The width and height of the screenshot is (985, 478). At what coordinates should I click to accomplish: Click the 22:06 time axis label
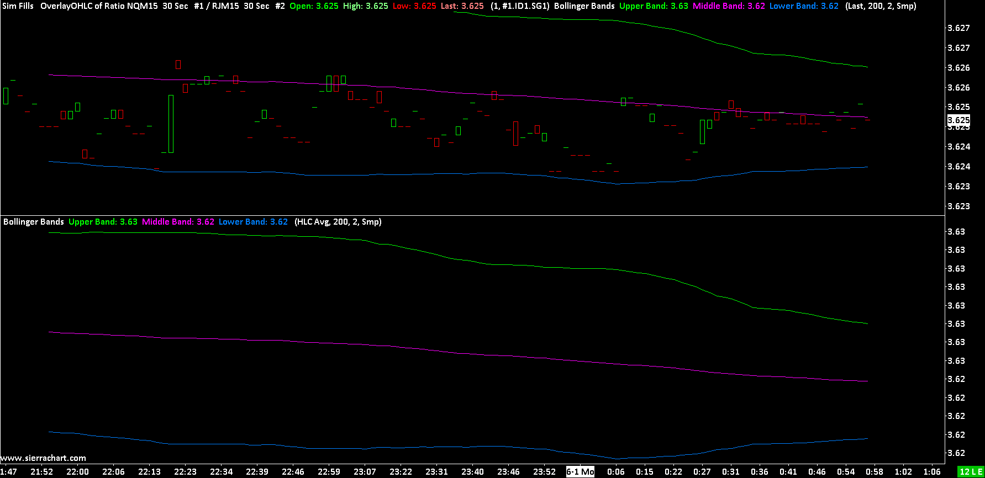[x=113, y=472]
